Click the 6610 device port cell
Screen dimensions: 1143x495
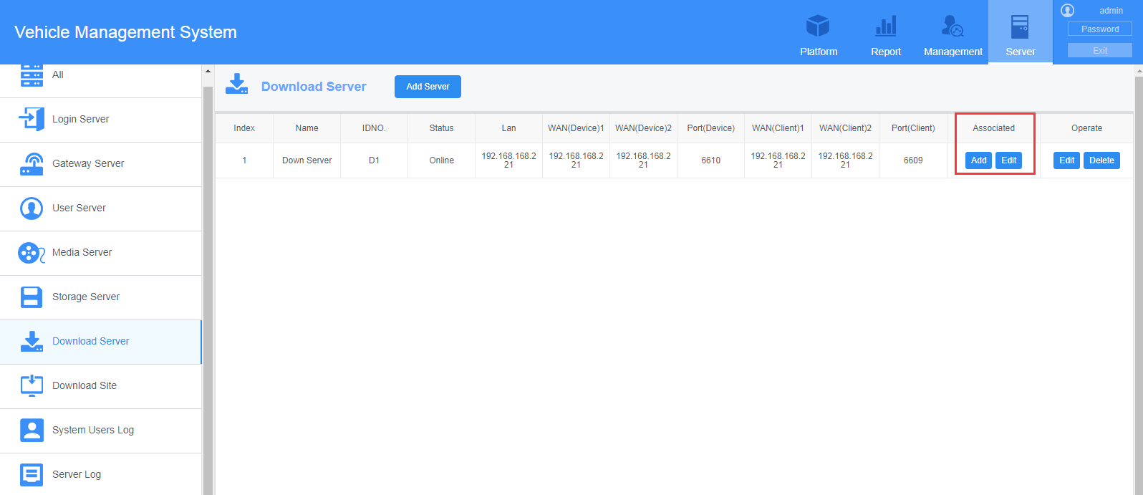710,160
